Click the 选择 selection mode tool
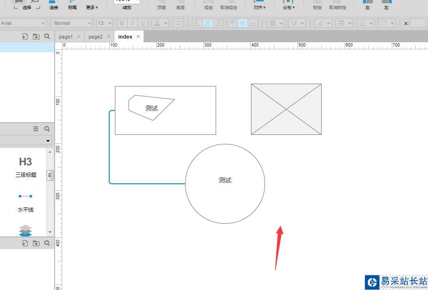The image size is (428, 290). 27,5
